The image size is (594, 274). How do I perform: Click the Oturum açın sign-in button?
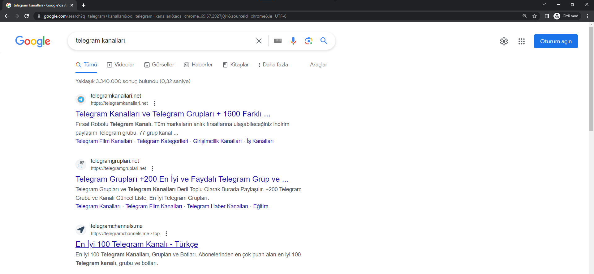(556, 41)
